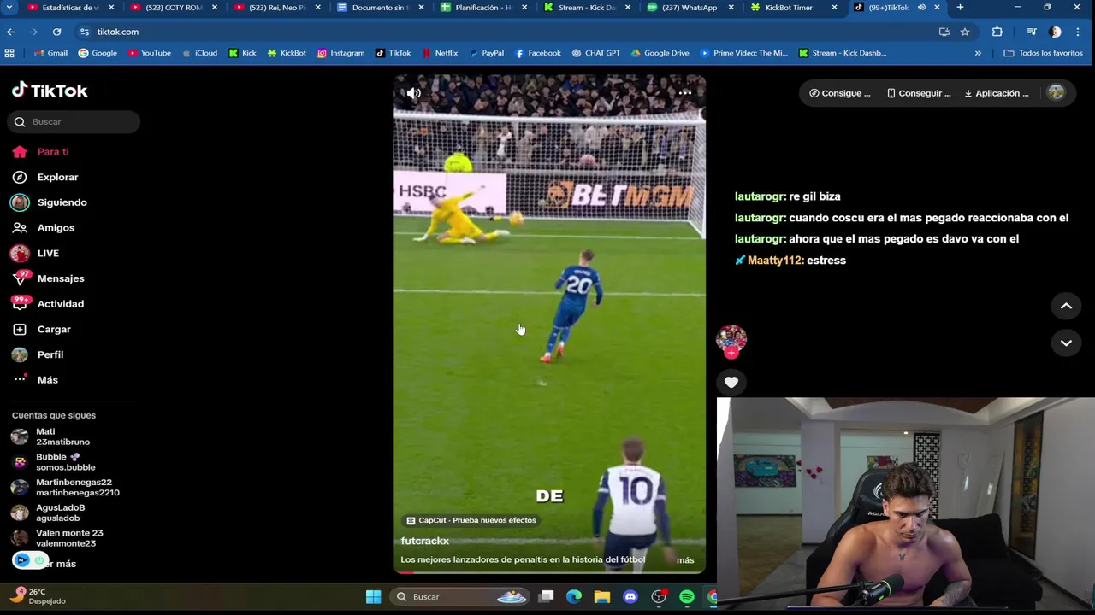Switch to the Planificación spreadsheet tab
The image size is (1095, 615).
tap(483, 8)
